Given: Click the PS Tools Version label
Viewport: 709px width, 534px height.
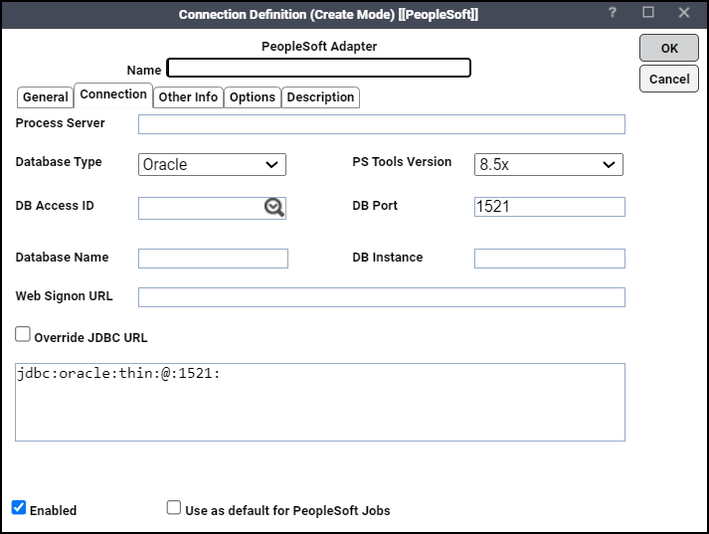Looking at the screenshot, I should click(x=402, y=162).
